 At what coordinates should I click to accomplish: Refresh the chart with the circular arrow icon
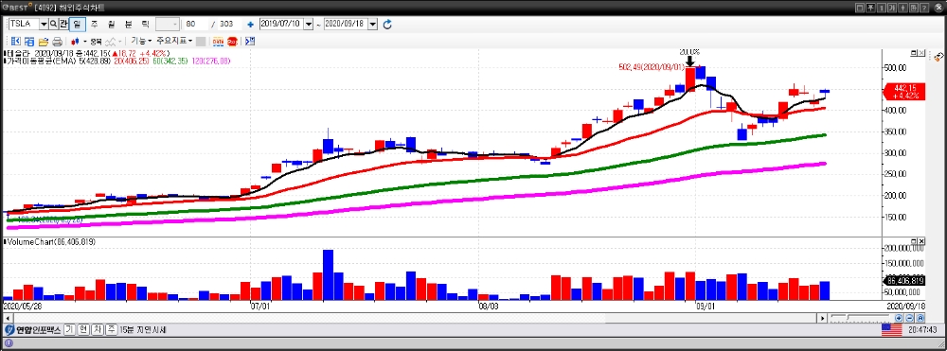pos(387,24)
